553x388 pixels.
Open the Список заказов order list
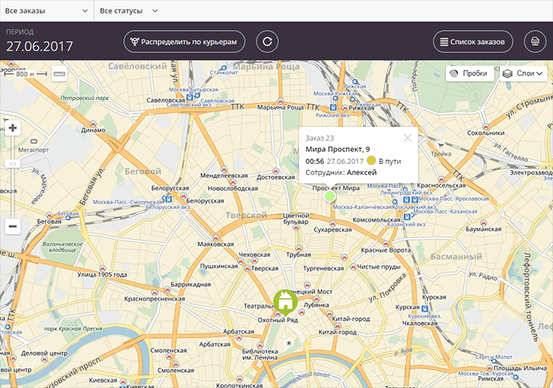pos(473,42)
